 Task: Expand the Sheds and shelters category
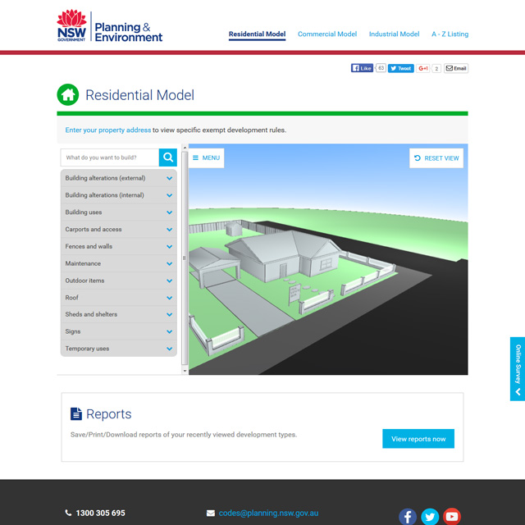pos(119,314)
